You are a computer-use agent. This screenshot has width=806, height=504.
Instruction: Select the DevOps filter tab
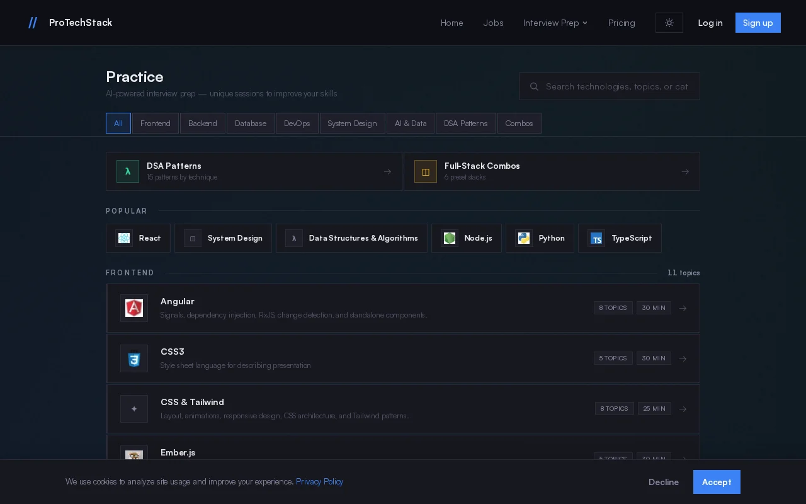(297, 123)
